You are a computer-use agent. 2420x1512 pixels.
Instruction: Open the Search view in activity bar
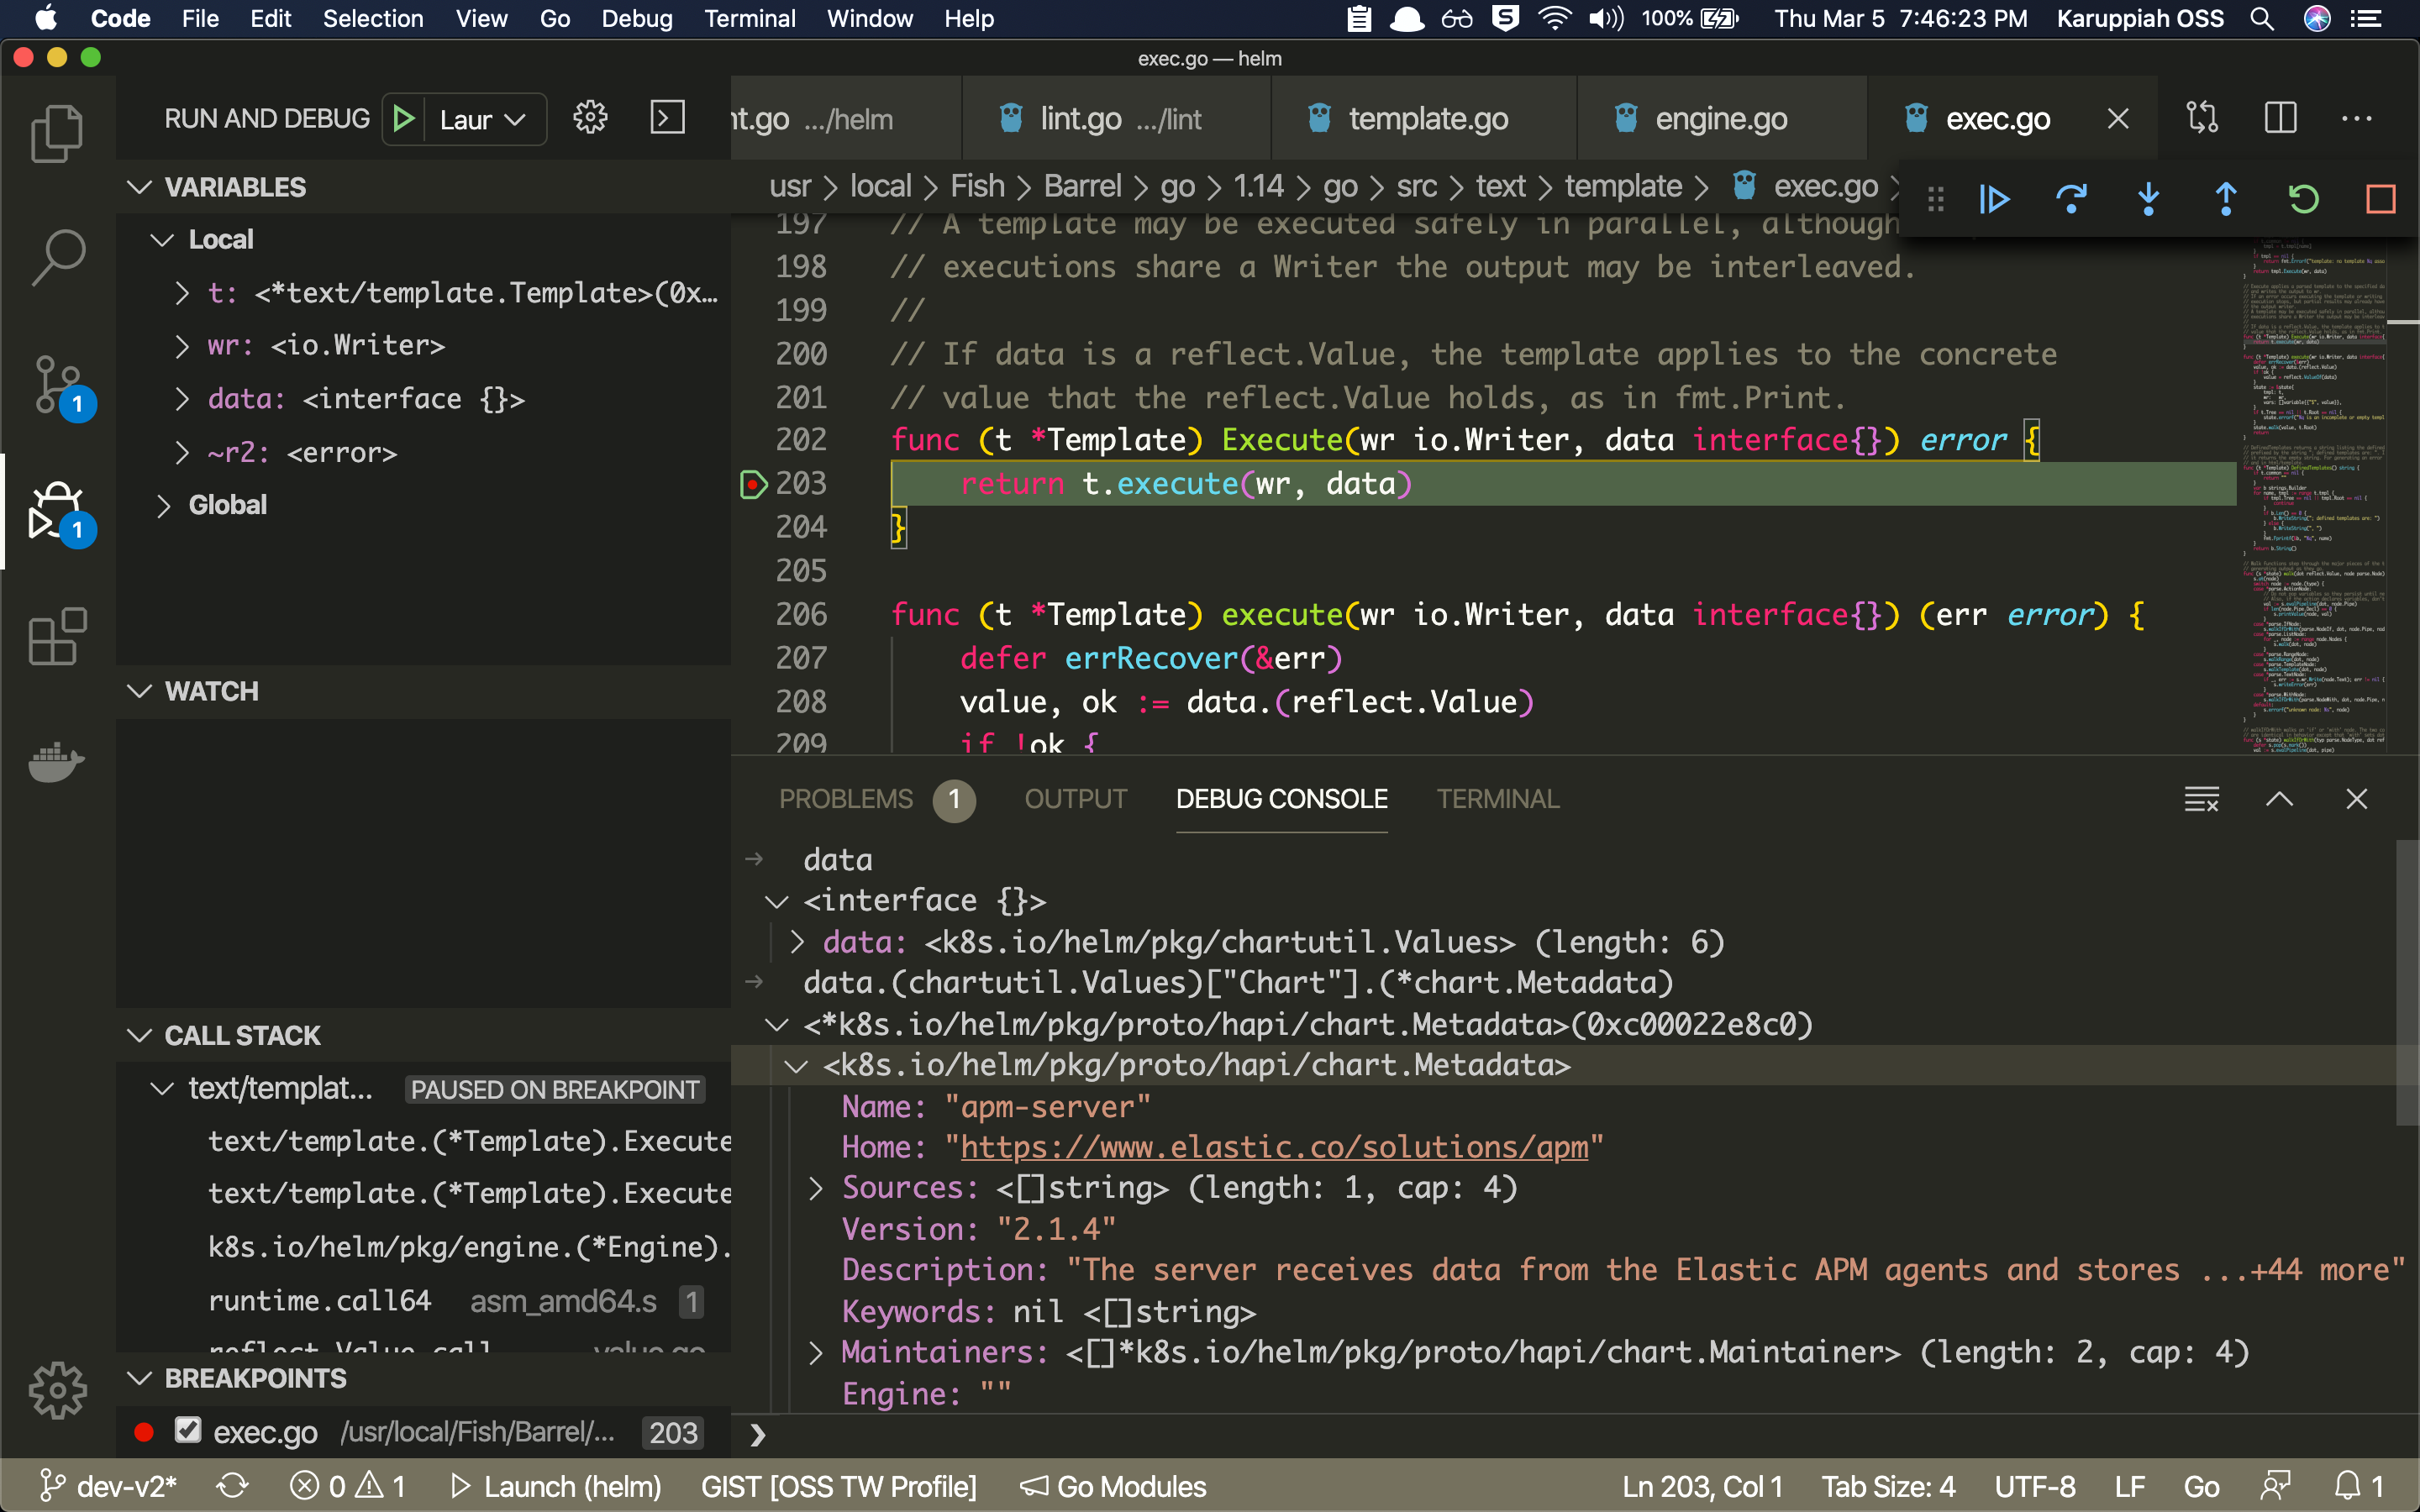(57, 258)
